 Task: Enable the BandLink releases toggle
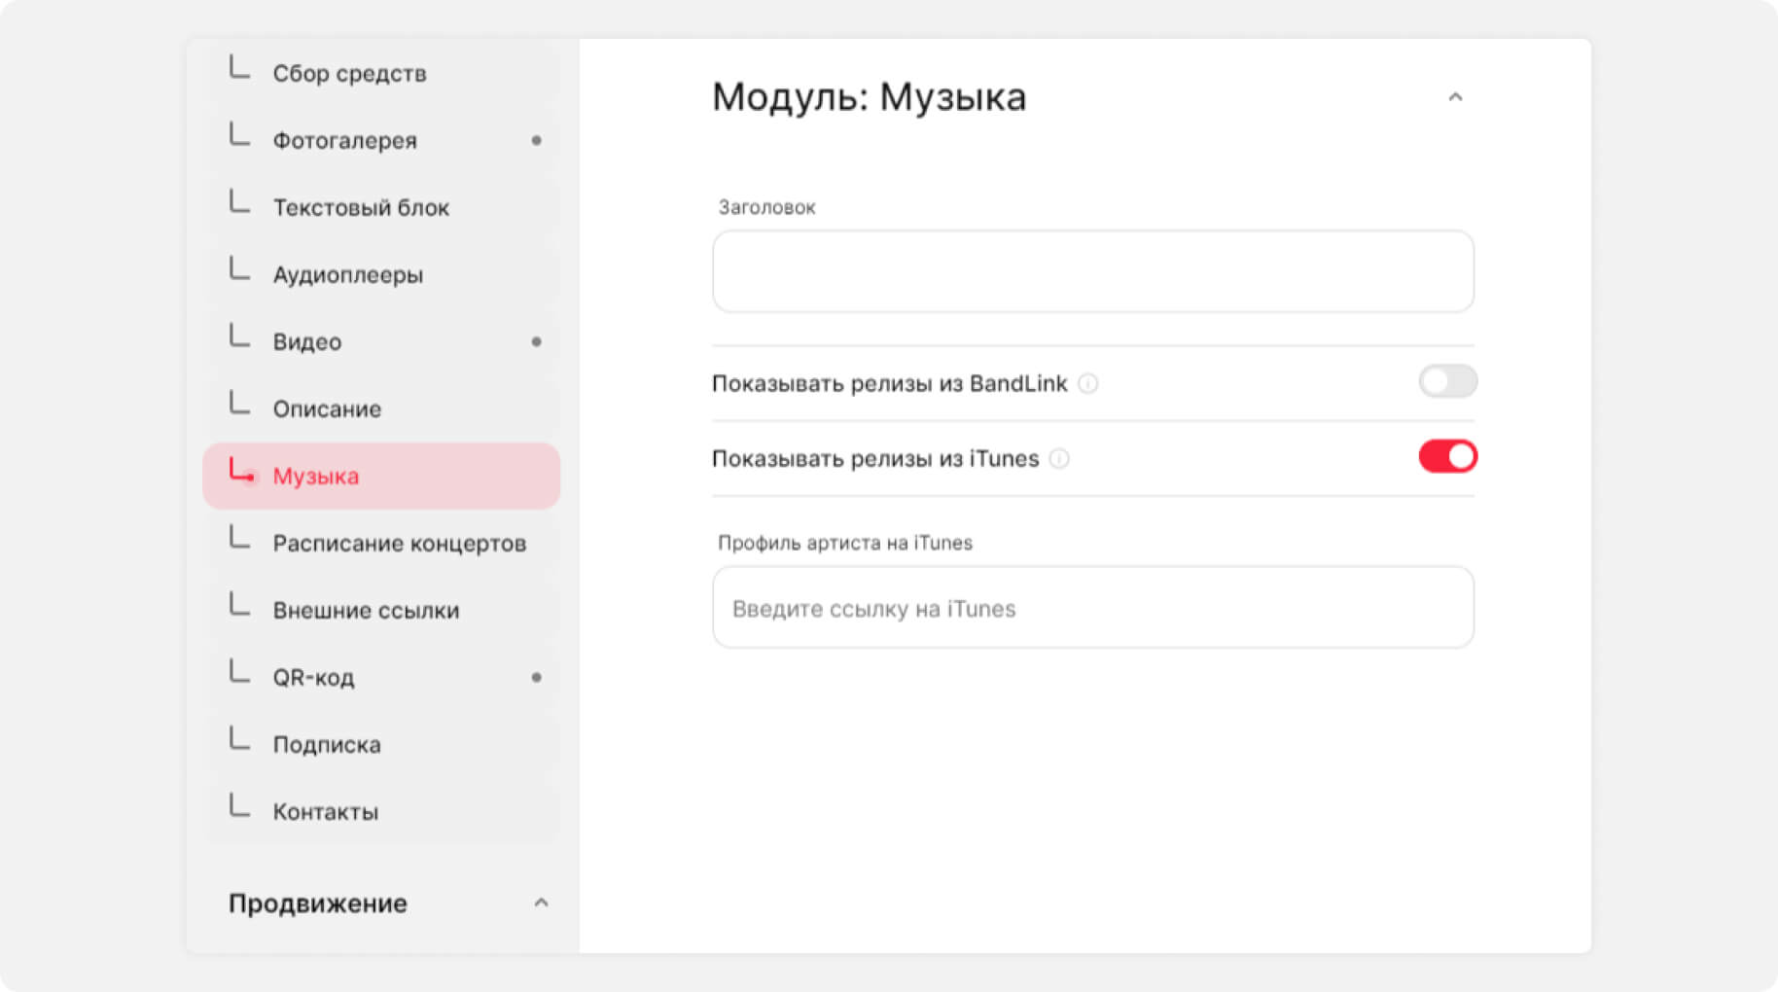point(1446,381)
